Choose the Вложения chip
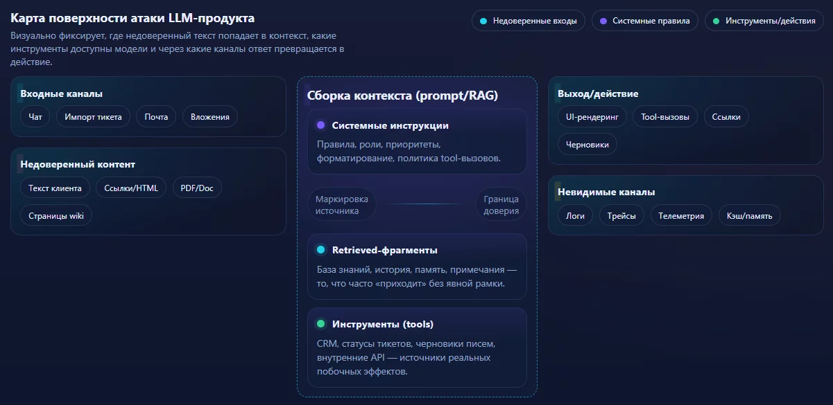This screenshot has height=405, width=833. click(210, 117)
